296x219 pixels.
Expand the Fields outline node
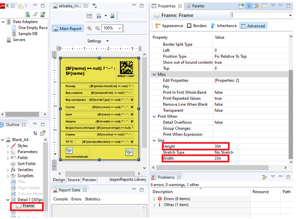[x=8, y=158]
